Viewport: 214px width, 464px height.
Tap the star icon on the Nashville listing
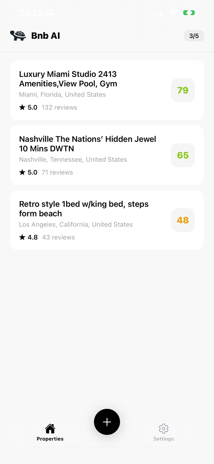click(22, 172)
